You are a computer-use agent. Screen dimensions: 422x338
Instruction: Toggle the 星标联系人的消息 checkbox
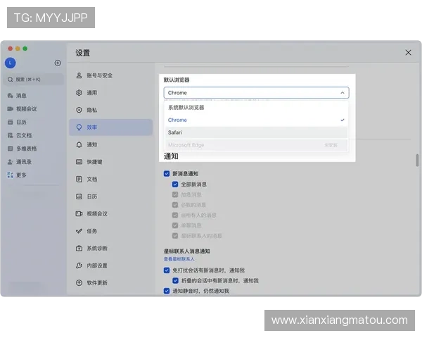tap(175, 236)
